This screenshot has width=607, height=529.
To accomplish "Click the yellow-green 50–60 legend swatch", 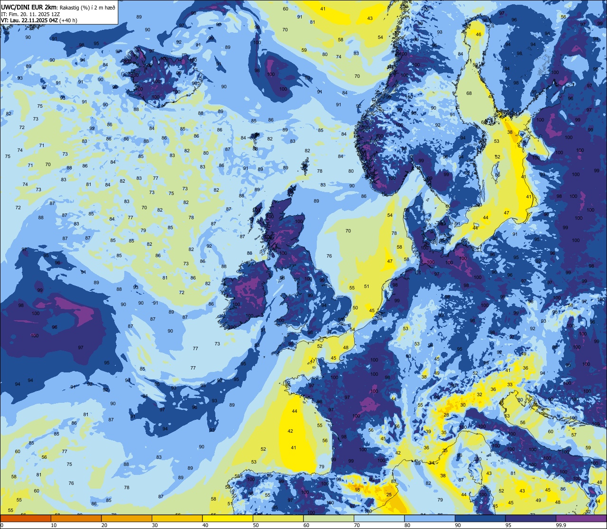I will (278, 518).
